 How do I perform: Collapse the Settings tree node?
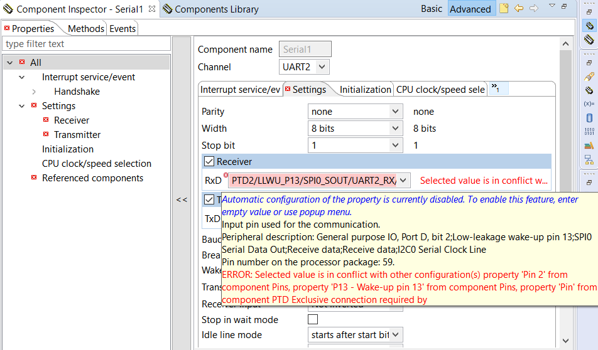click(x=22, y=106)
